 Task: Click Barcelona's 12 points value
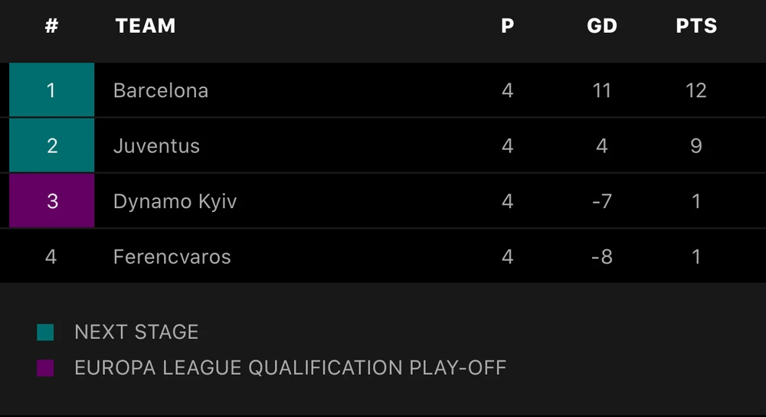[x=696, y=90]
